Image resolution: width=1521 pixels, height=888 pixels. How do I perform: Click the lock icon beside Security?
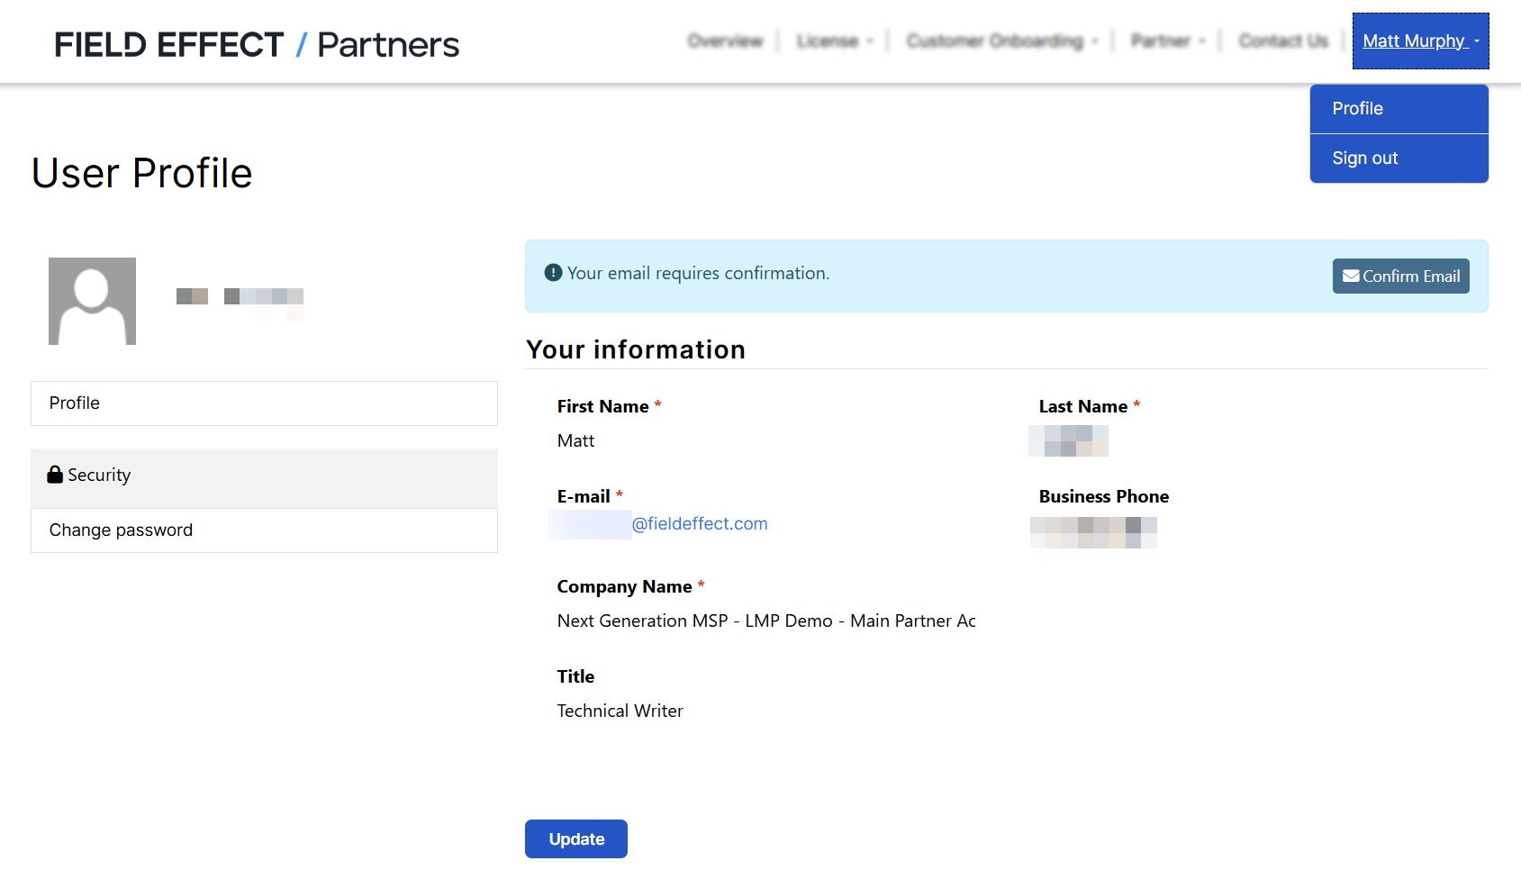coord(55,475)
